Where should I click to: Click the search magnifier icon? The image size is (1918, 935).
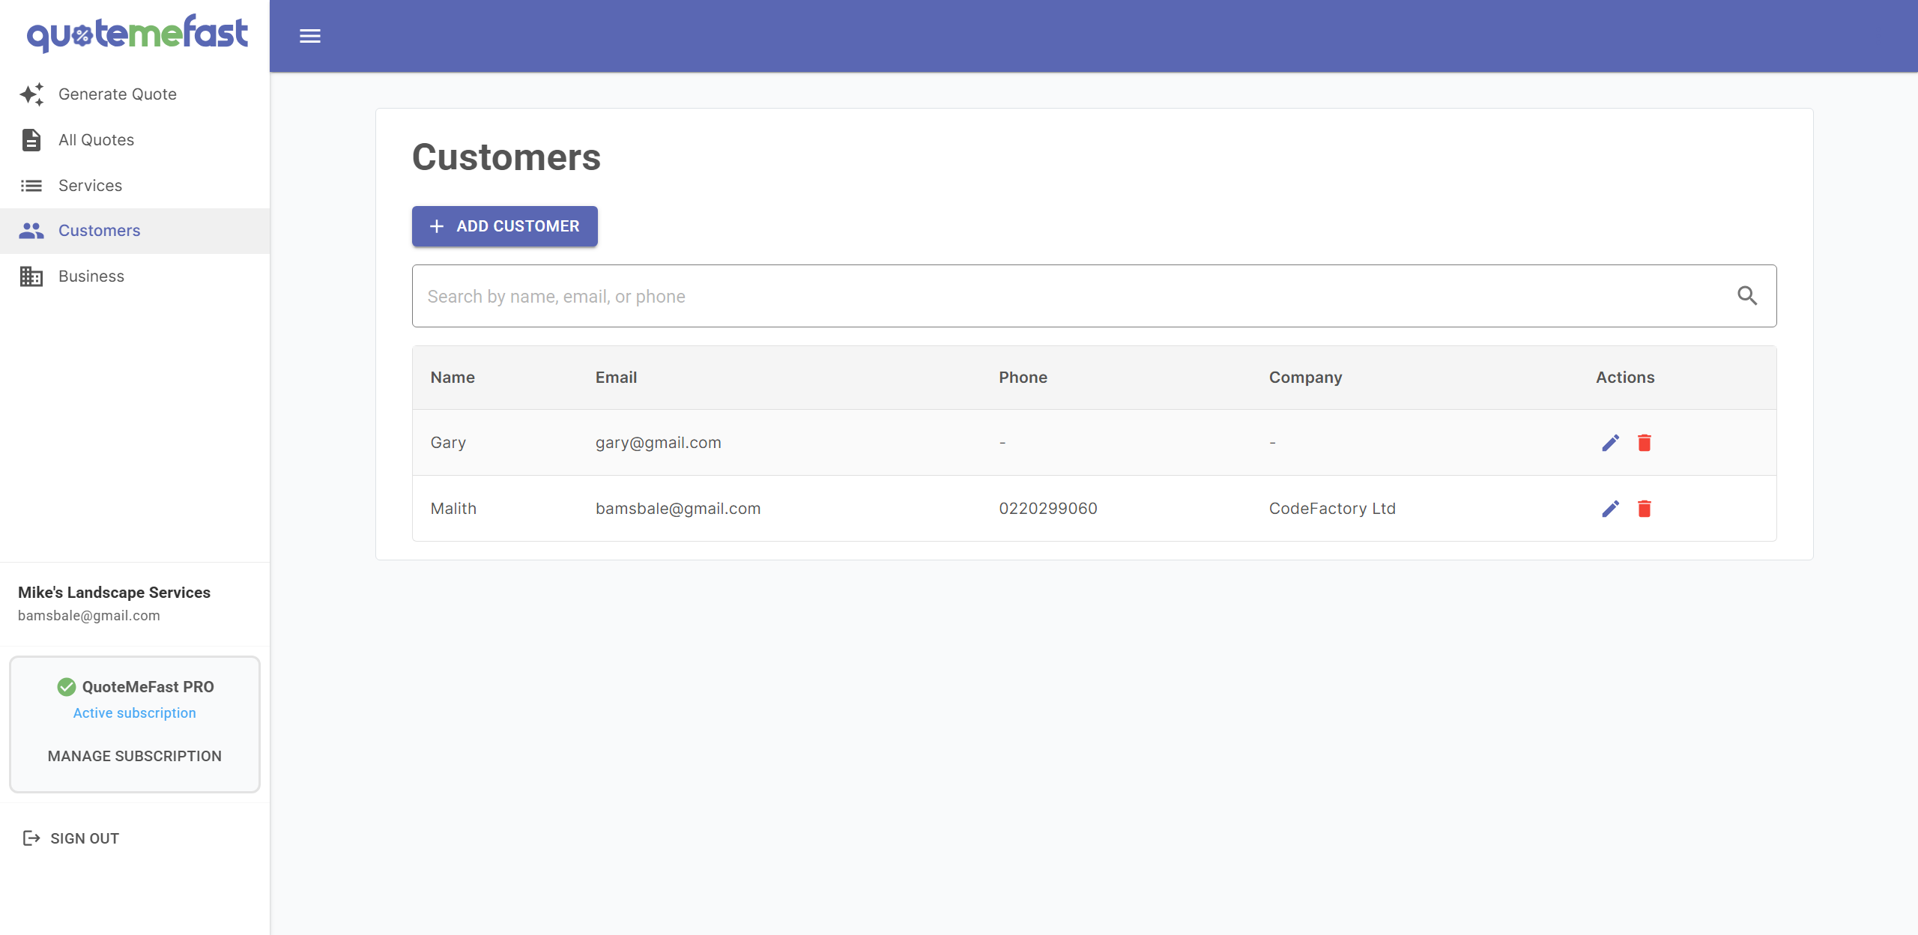[1747, 296]
